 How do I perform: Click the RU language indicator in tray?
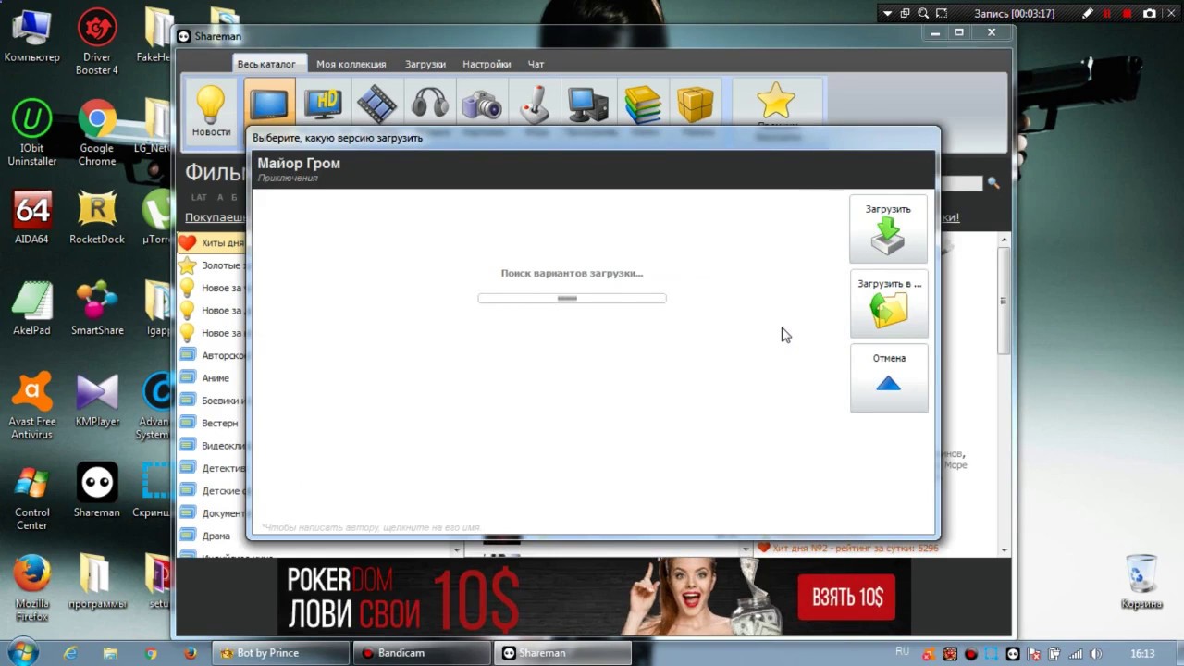[x=903, y=652]
